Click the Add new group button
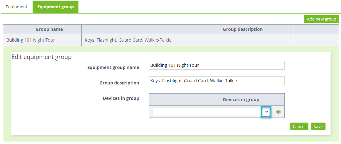The width and height of the screenshot is (341, 144). 321,19
